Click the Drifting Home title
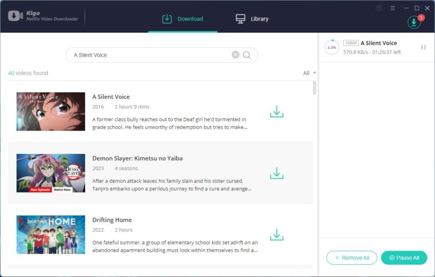 112,220
